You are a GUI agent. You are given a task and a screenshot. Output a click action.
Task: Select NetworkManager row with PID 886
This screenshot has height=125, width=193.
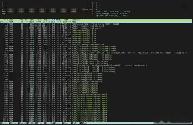pos(96,55)
